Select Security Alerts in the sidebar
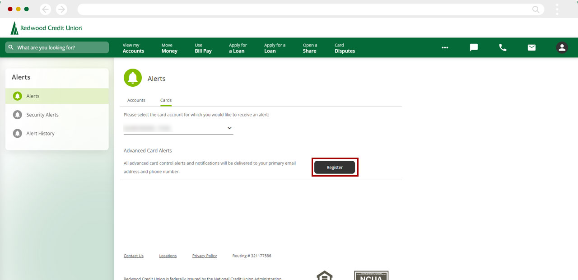 point(42,115)
